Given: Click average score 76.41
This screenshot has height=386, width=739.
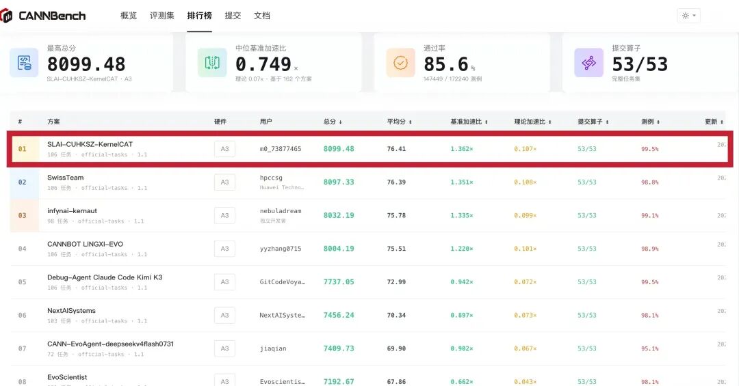Looking at the screenshot, I should [x=396, y=149].
